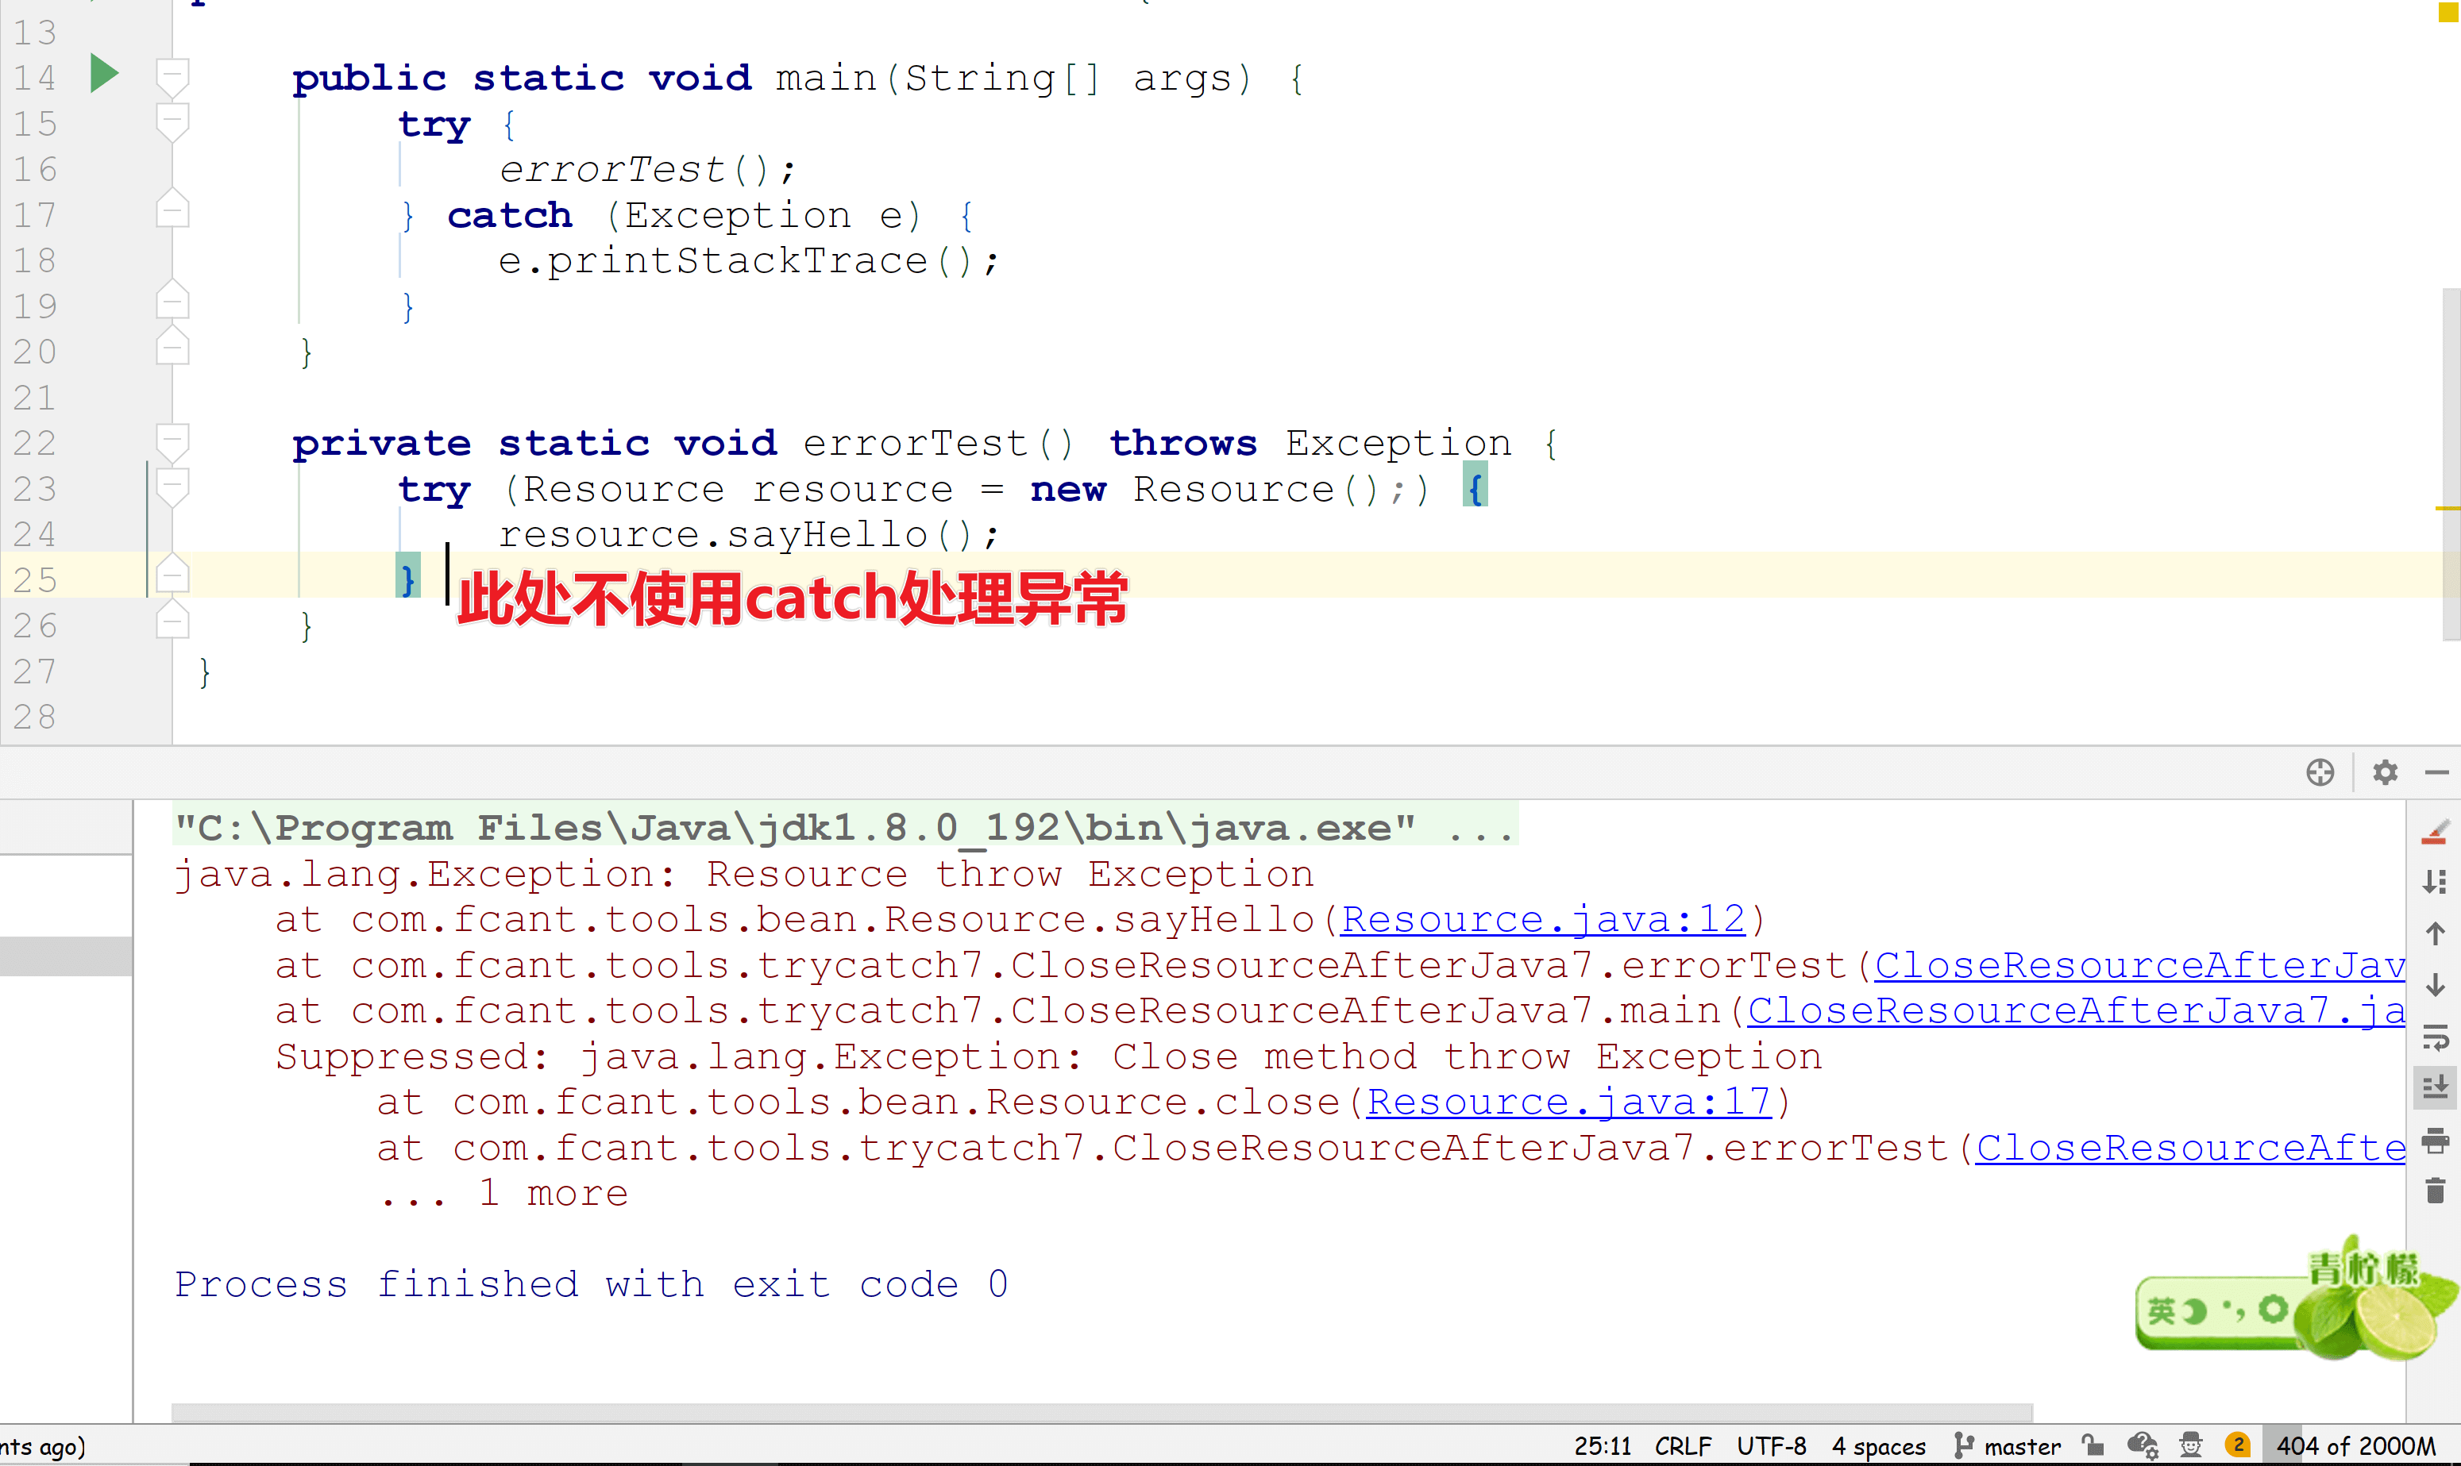Open Run panel settings gear

pyautogui.click(x=2385, y=771)
